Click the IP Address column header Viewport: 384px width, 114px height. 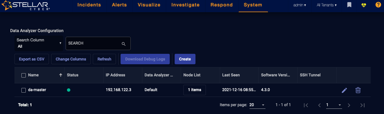coord(115,75)
